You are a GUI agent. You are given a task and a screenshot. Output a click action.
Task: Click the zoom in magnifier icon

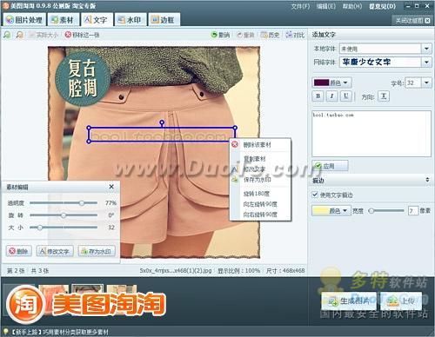(x=7, y=35)
